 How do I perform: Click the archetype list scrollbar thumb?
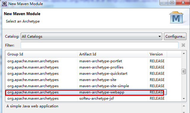point(184,71)
